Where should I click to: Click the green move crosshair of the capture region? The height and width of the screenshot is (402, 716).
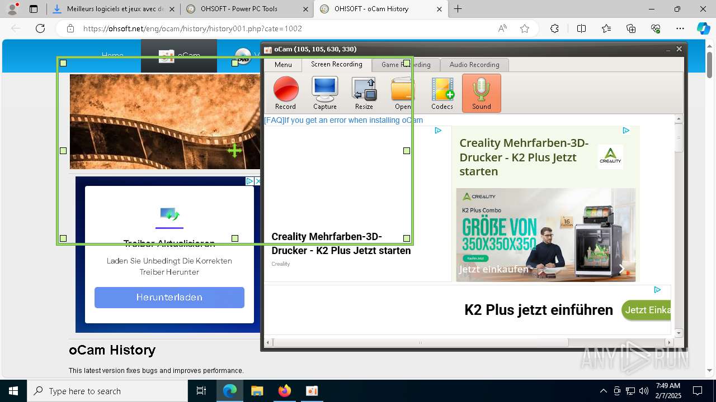235,150
